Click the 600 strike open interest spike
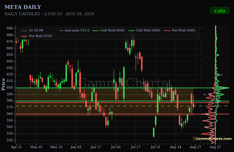 222,88
